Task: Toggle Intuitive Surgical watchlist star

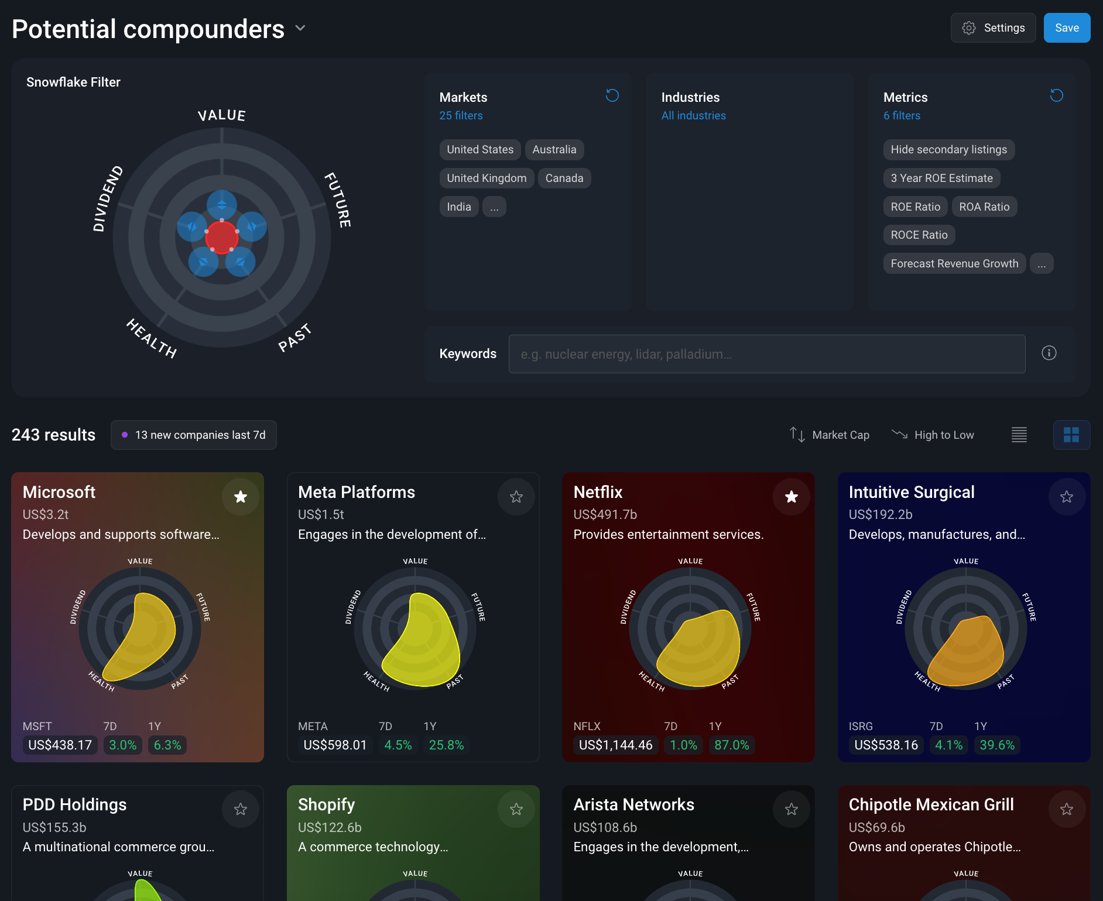Action: tap(1067, 497)
